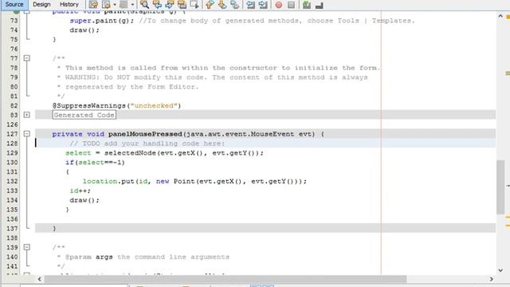
Task: Click method name panelMousePressed
Action: coord(145,134)
